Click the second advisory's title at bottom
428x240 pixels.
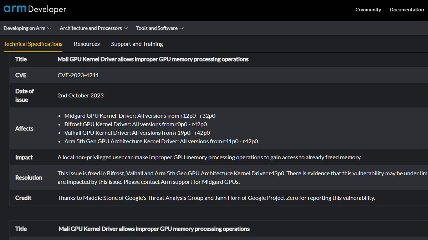tap(154, 229)
